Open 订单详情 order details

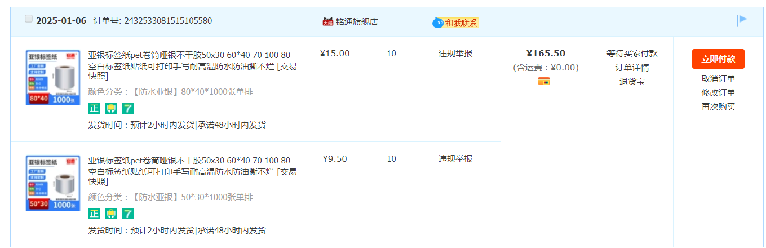tap(632, 68)
